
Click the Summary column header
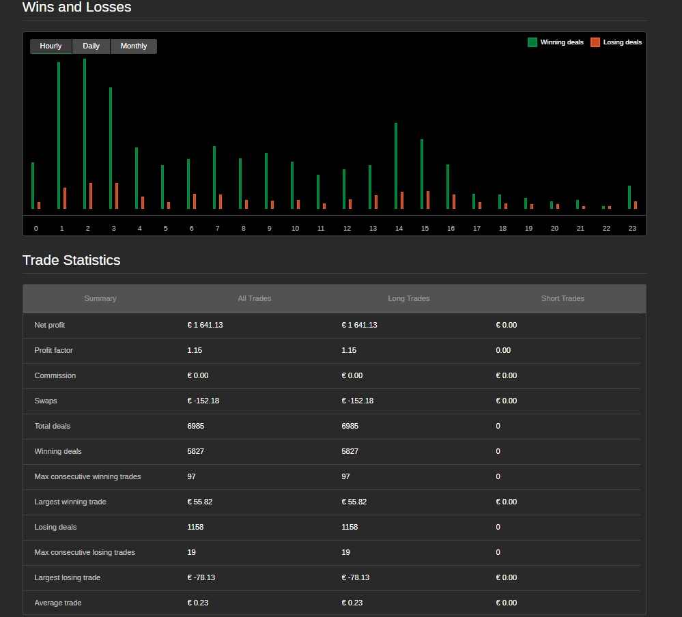pos(100,298)
